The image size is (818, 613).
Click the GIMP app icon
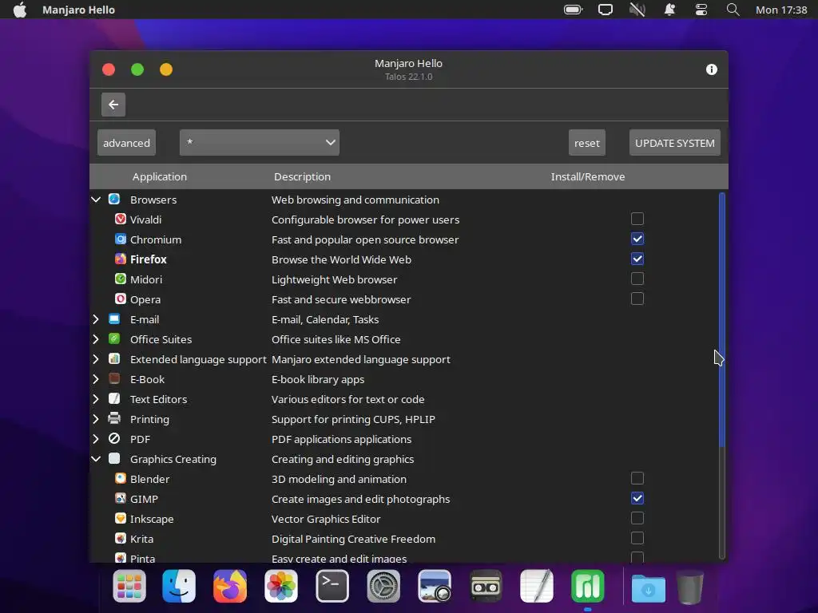tap(121, 498)
